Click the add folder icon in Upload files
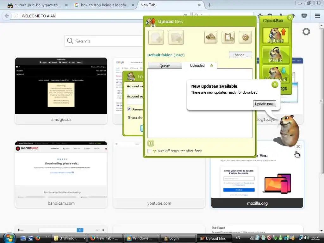 point(176,37)
